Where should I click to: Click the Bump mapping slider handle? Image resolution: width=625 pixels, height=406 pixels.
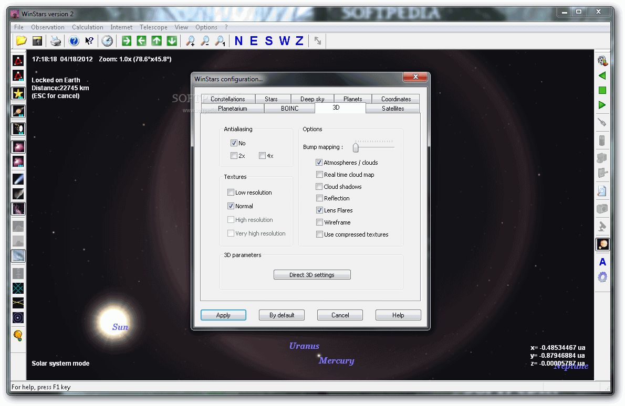coord(356,147)
